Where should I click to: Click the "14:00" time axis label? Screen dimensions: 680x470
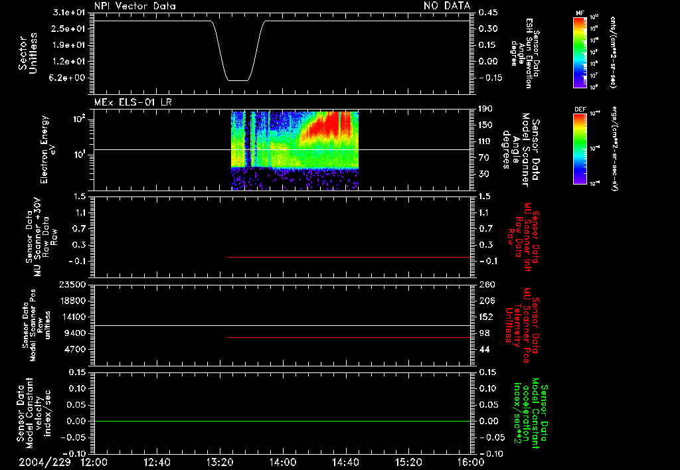283,462
